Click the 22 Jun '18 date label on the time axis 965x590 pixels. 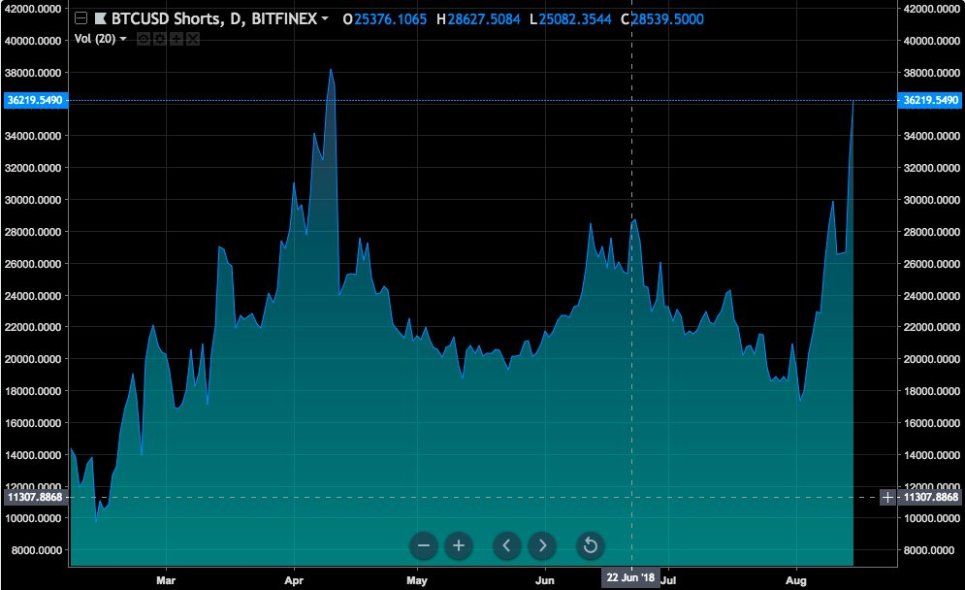tap(630, 577)
